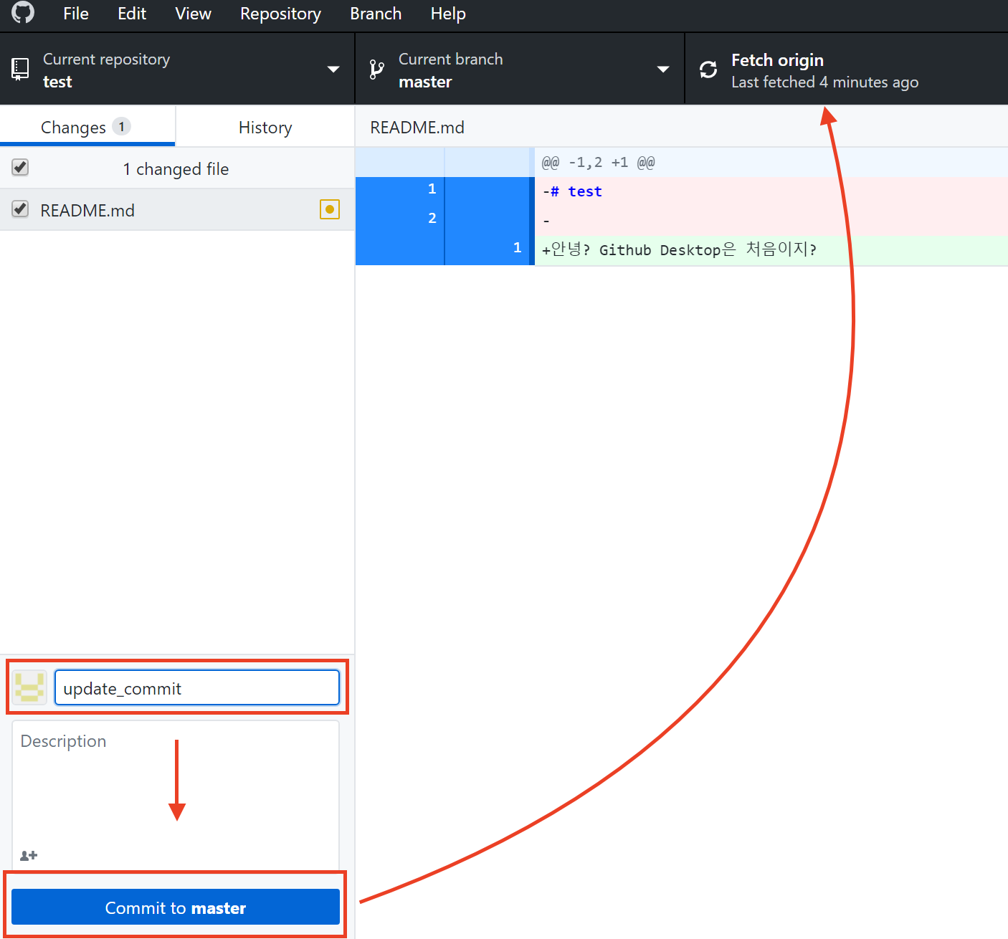Expand the Current branch dropdown arrow
Viewport: 1008px width, 939px height.
click(x=663, y=70)
